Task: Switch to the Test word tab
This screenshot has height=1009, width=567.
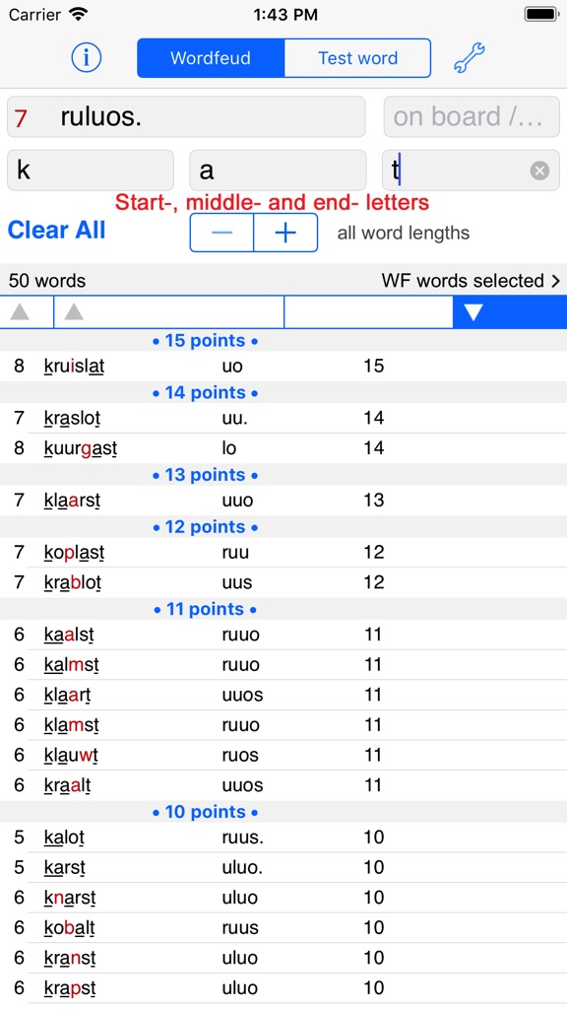Action: (x=357, y=57)
